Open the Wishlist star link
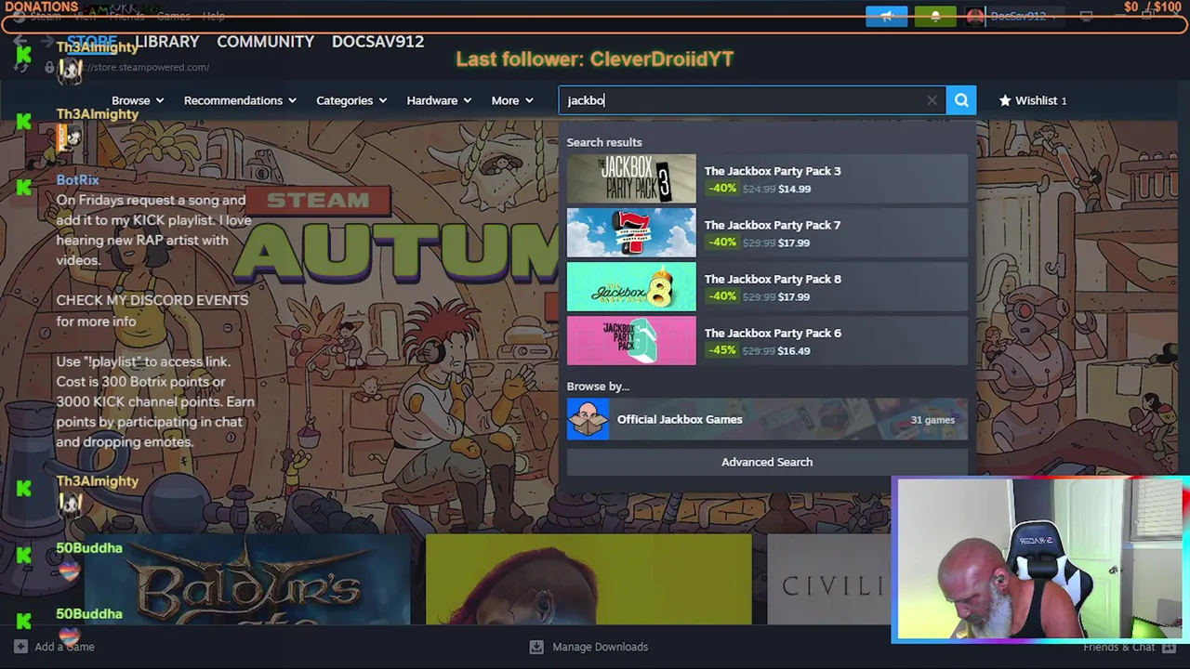The image size is (1190, 669). click(1032, 100)
